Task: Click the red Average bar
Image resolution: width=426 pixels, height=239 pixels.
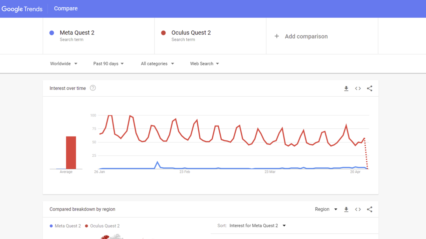Action: pyautogui.click(x=71, y=153)
